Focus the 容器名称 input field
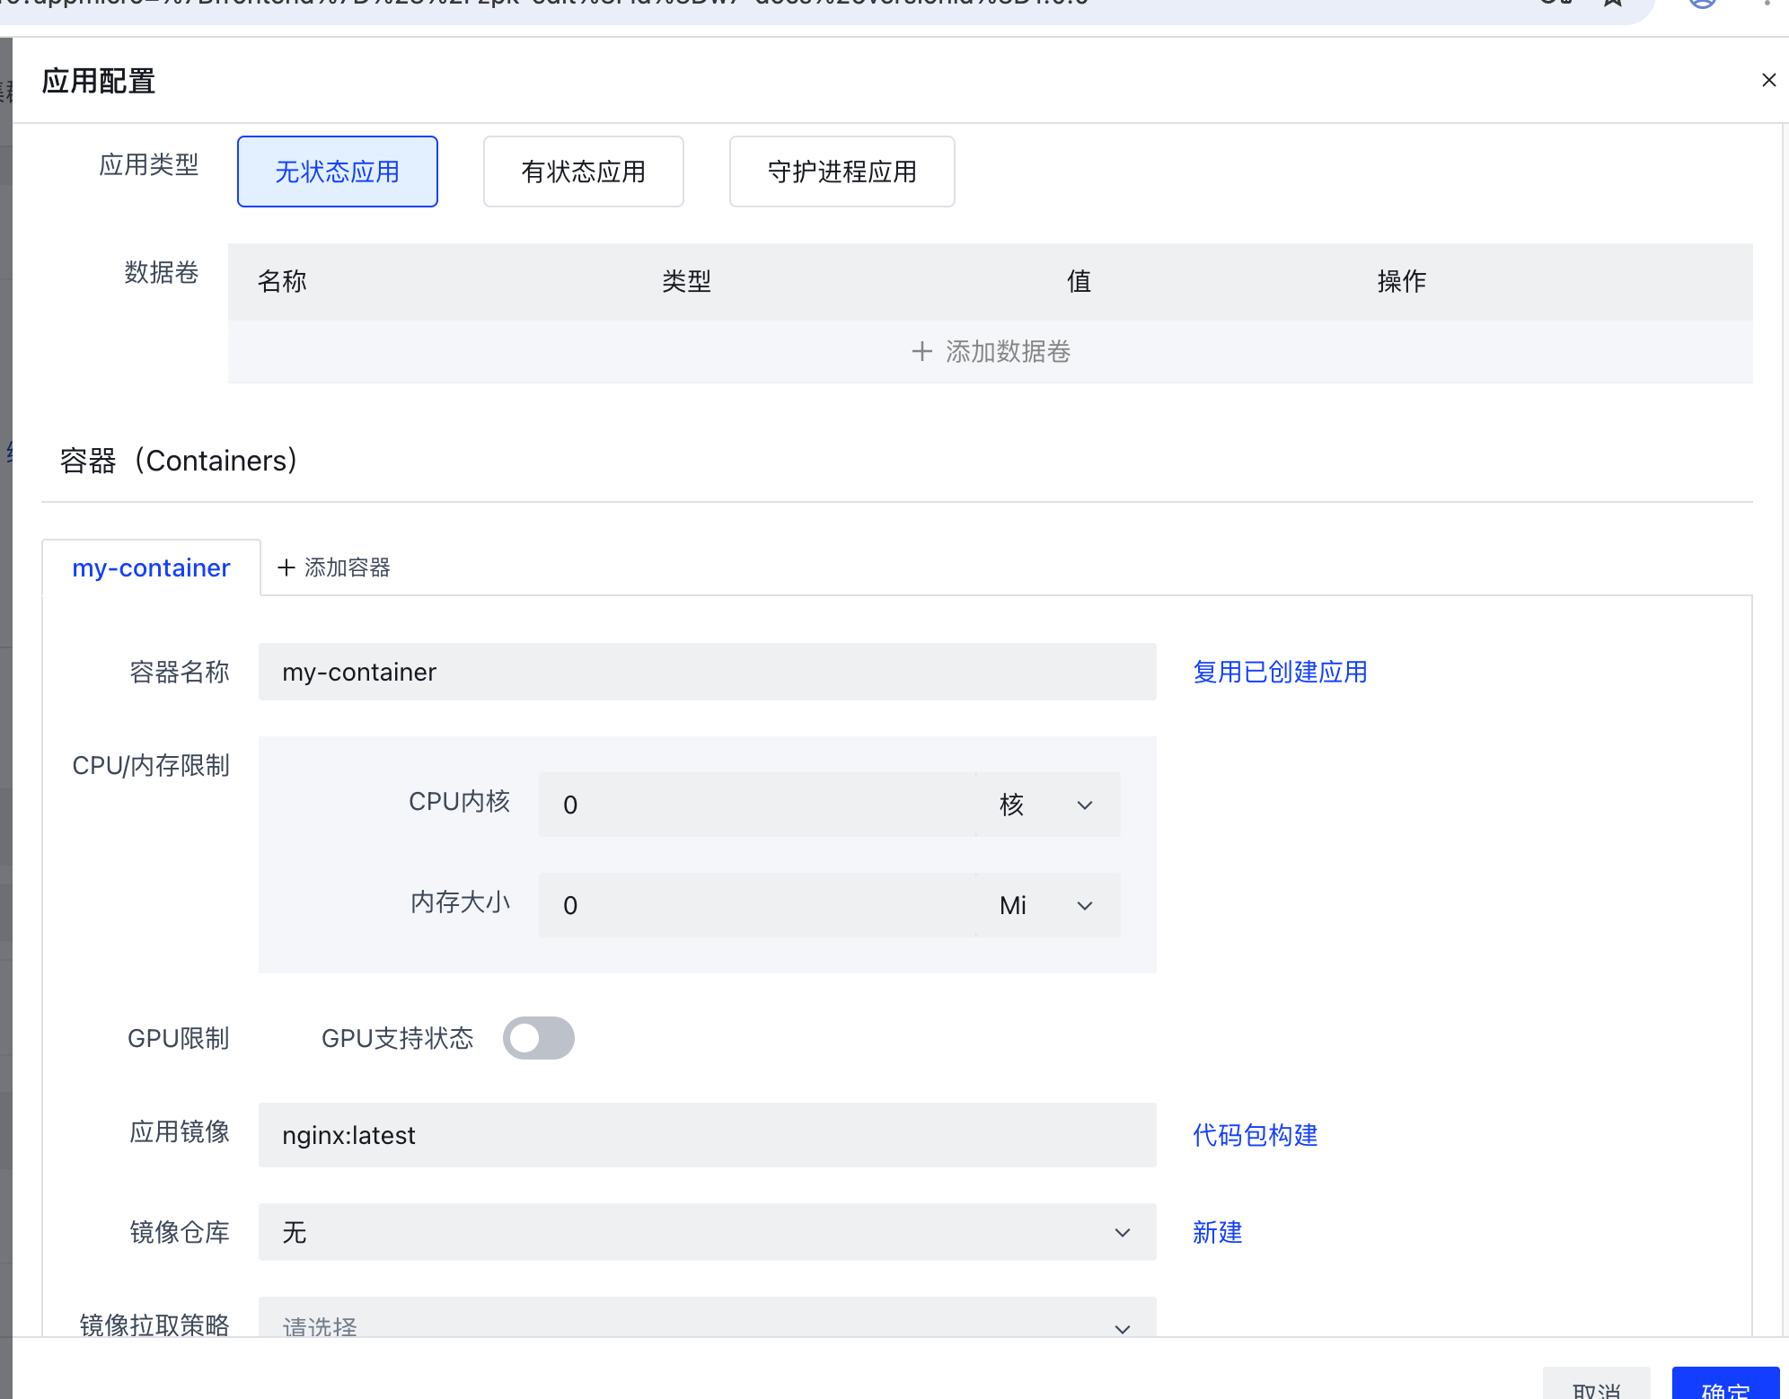This screenshot has height=1399, width=1789. pyautogui.click(x=708, y=672)
